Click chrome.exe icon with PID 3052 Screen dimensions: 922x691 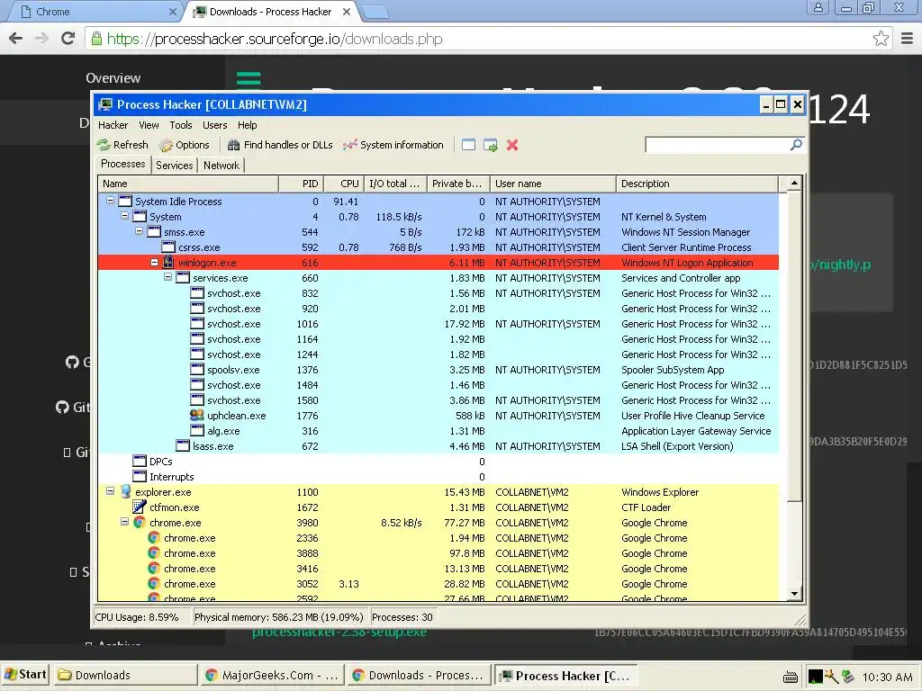point(153,583)
